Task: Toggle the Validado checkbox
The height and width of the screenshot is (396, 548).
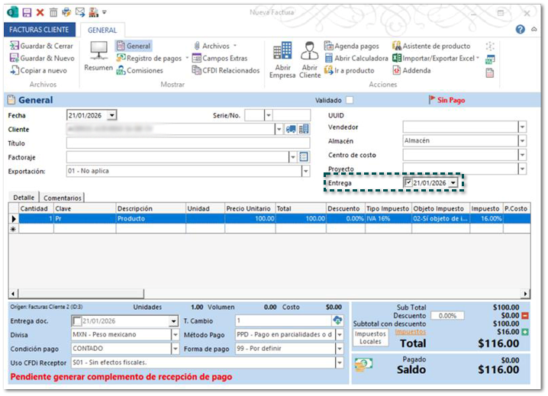Action: tap(350, 100)
